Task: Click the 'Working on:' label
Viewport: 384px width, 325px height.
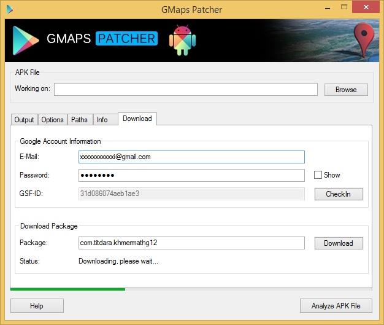Action: pos(33,88)
